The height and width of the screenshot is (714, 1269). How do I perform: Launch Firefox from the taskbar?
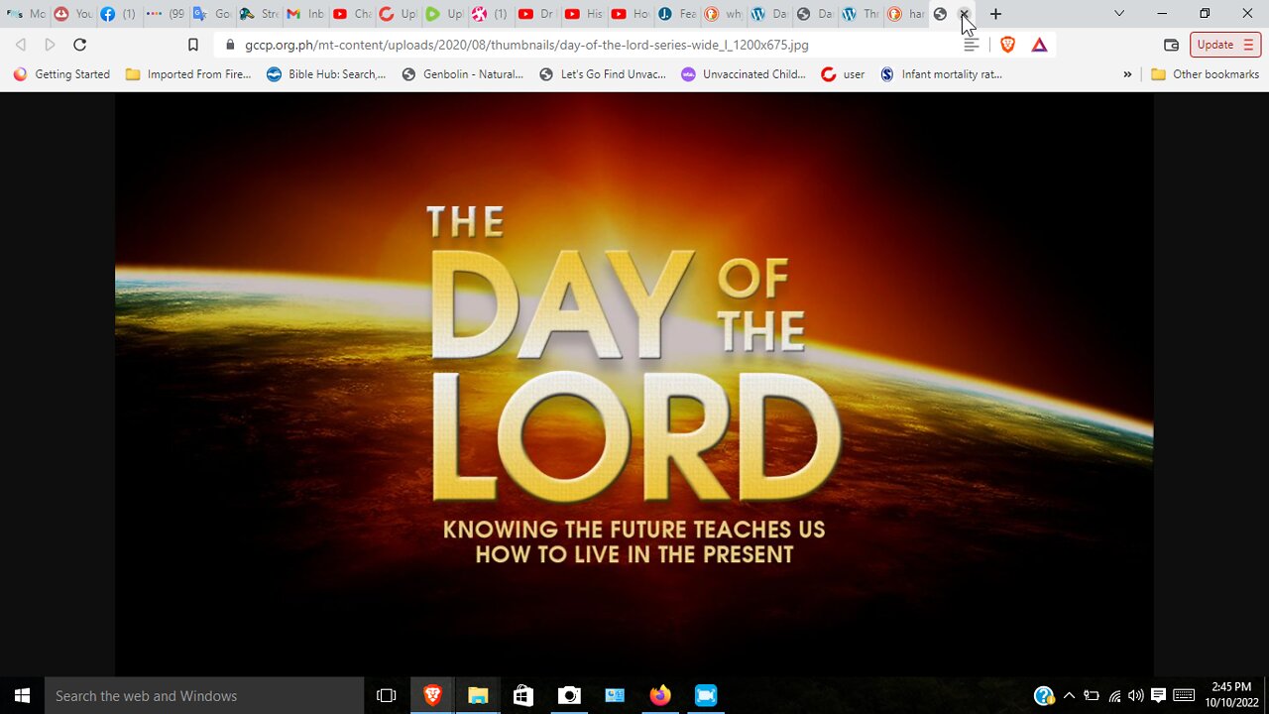point(660,695)
